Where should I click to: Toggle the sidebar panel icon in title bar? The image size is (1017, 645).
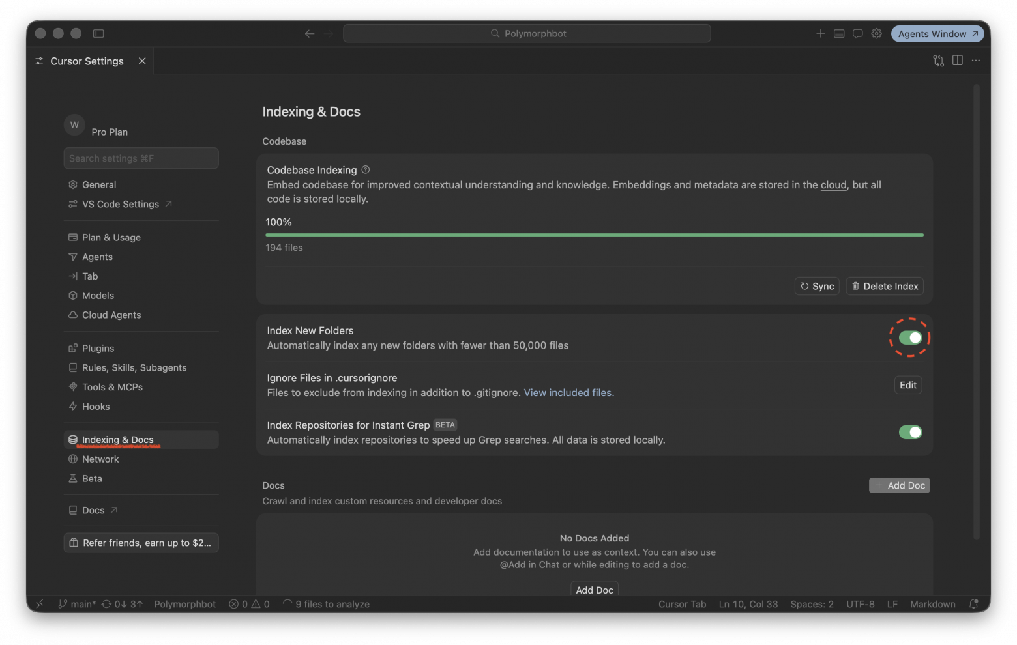click(x=98, y=33)
